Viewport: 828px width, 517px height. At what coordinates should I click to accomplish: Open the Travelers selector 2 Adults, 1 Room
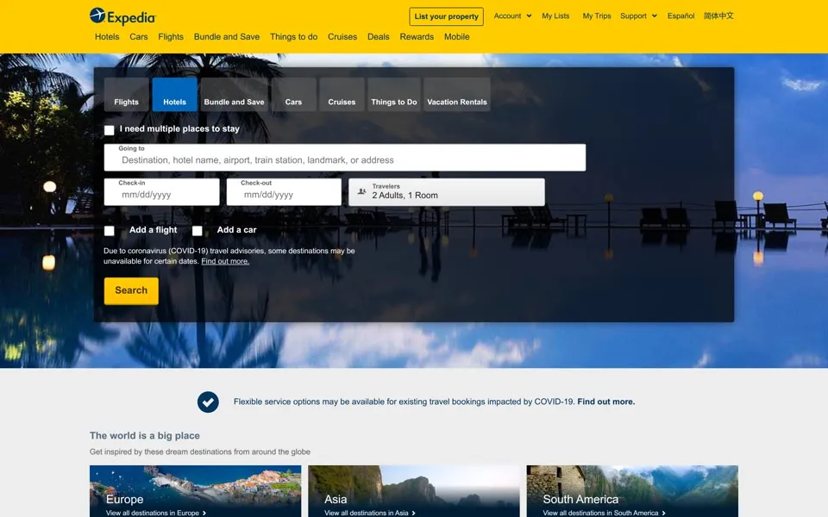[447, 192]
